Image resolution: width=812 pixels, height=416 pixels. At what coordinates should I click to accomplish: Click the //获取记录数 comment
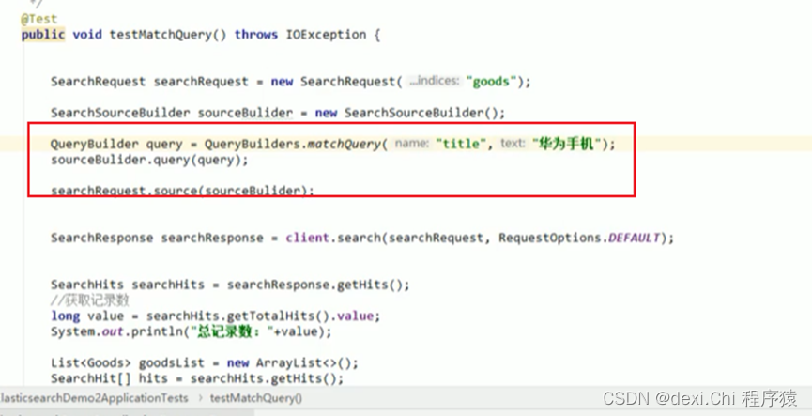pyautogui.click(x=89, y=300)
